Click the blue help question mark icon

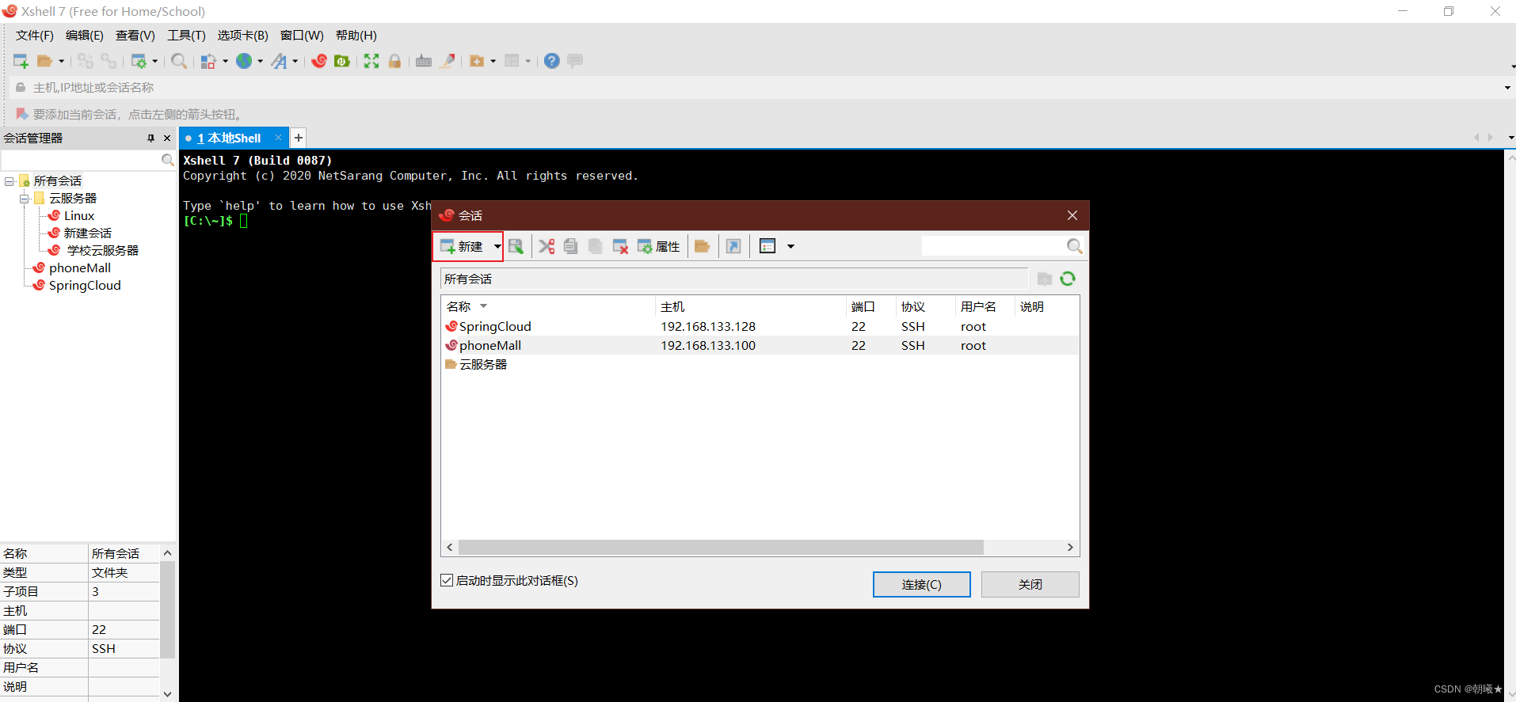pyautogui.click(x=552, y=61)
